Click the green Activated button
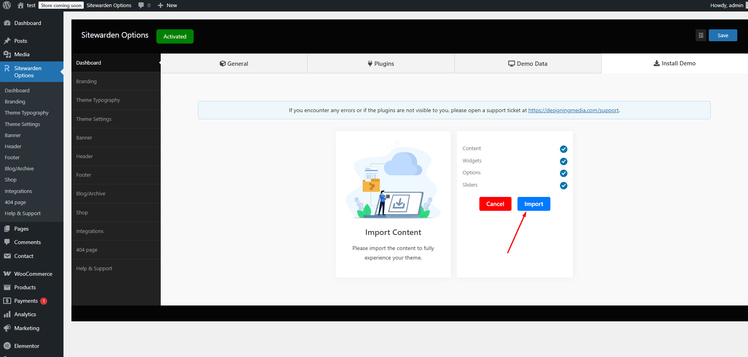The height and width of the screenshot is (357, 748). [175, 36]
